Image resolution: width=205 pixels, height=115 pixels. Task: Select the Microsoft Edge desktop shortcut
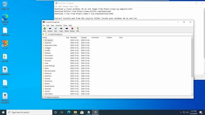(5, 18)
